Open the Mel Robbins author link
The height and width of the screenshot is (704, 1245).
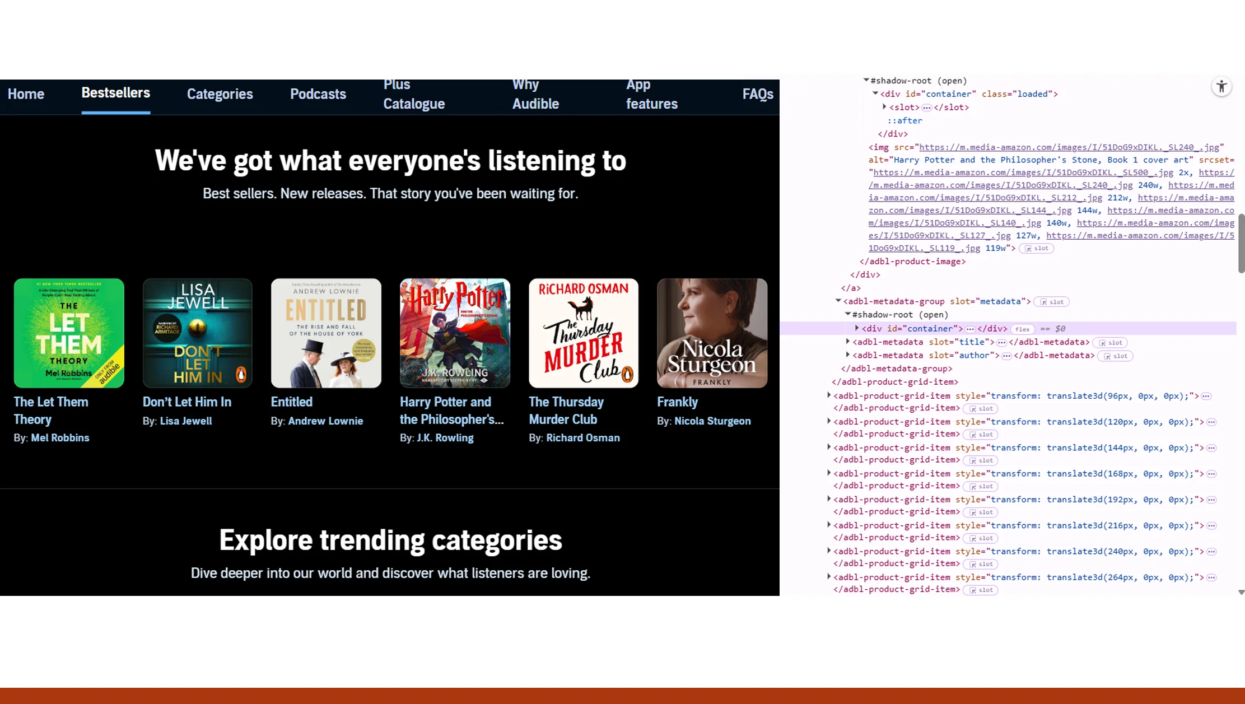coord(60,438)
